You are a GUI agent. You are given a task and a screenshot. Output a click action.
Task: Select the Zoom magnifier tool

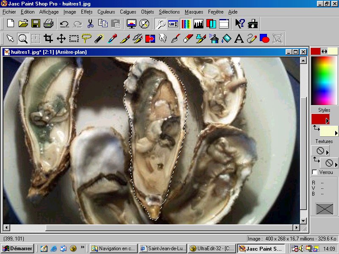23,39
